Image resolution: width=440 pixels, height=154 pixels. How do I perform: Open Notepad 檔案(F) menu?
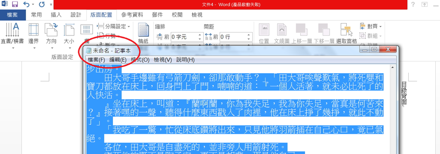pos(96,59)
